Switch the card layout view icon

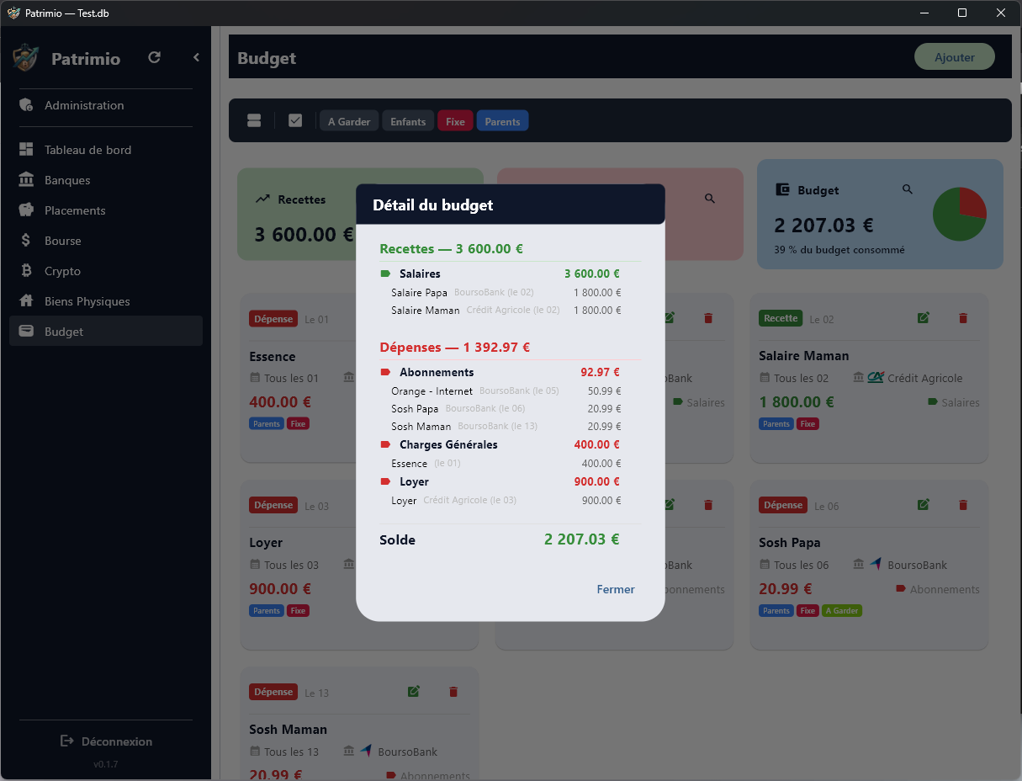click(254, 120)
